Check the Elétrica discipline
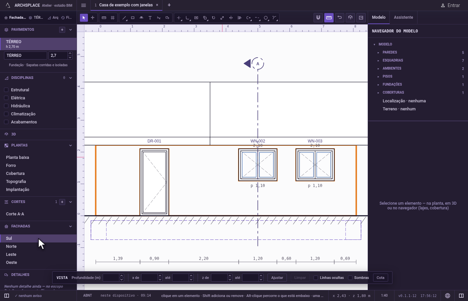468x301 pixels. [6, 98]
